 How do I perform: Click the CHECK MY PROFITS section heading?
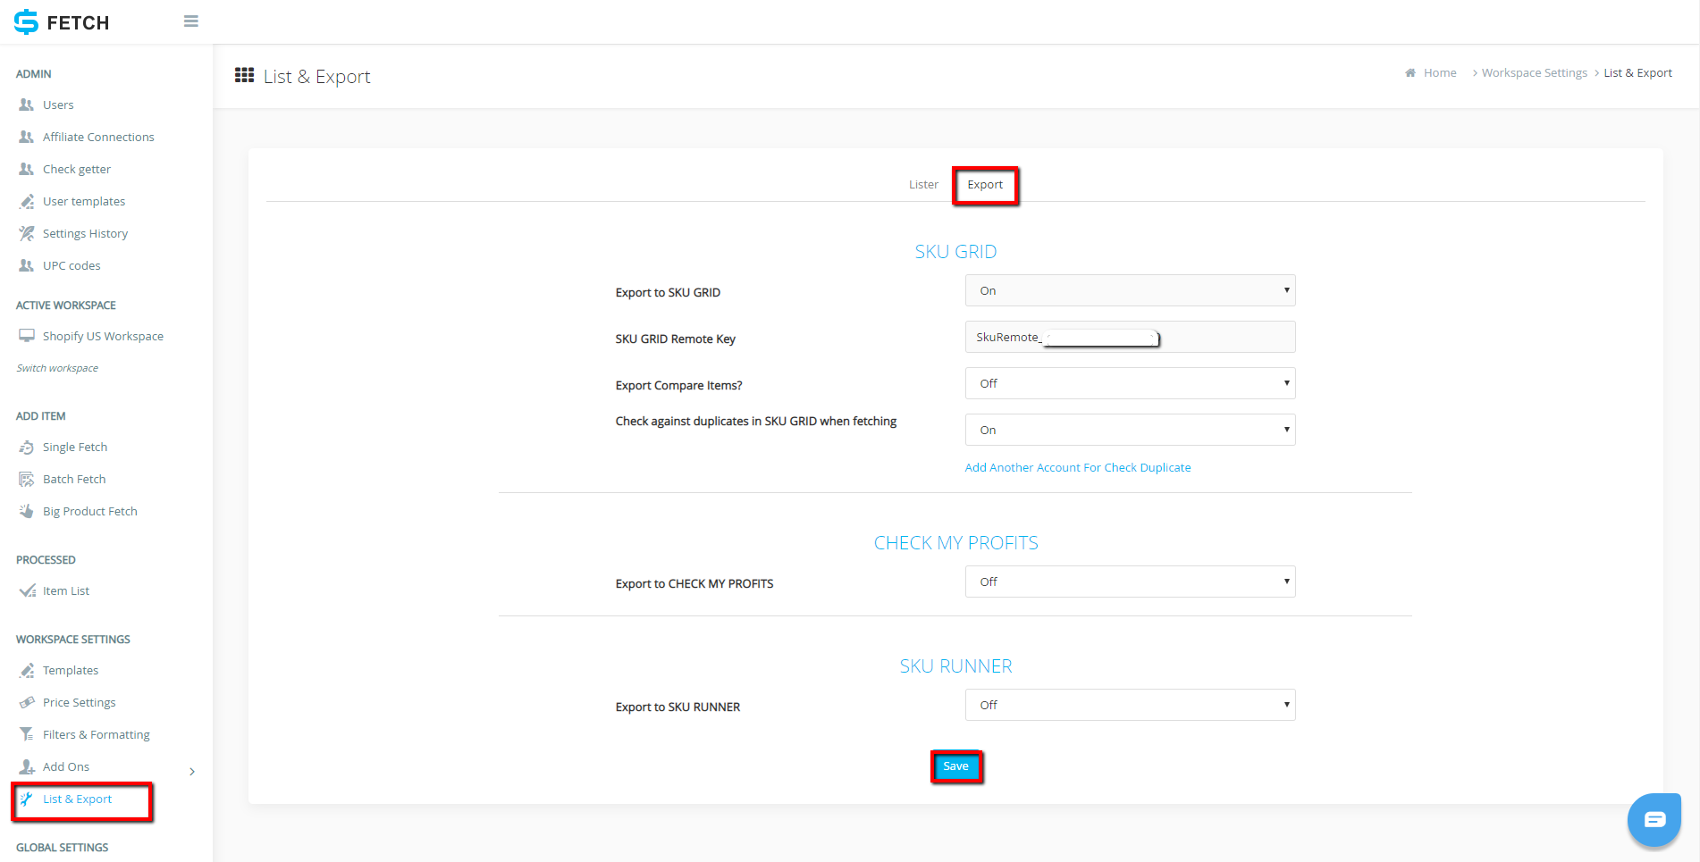pyautogui.click(x=955, y=543)
